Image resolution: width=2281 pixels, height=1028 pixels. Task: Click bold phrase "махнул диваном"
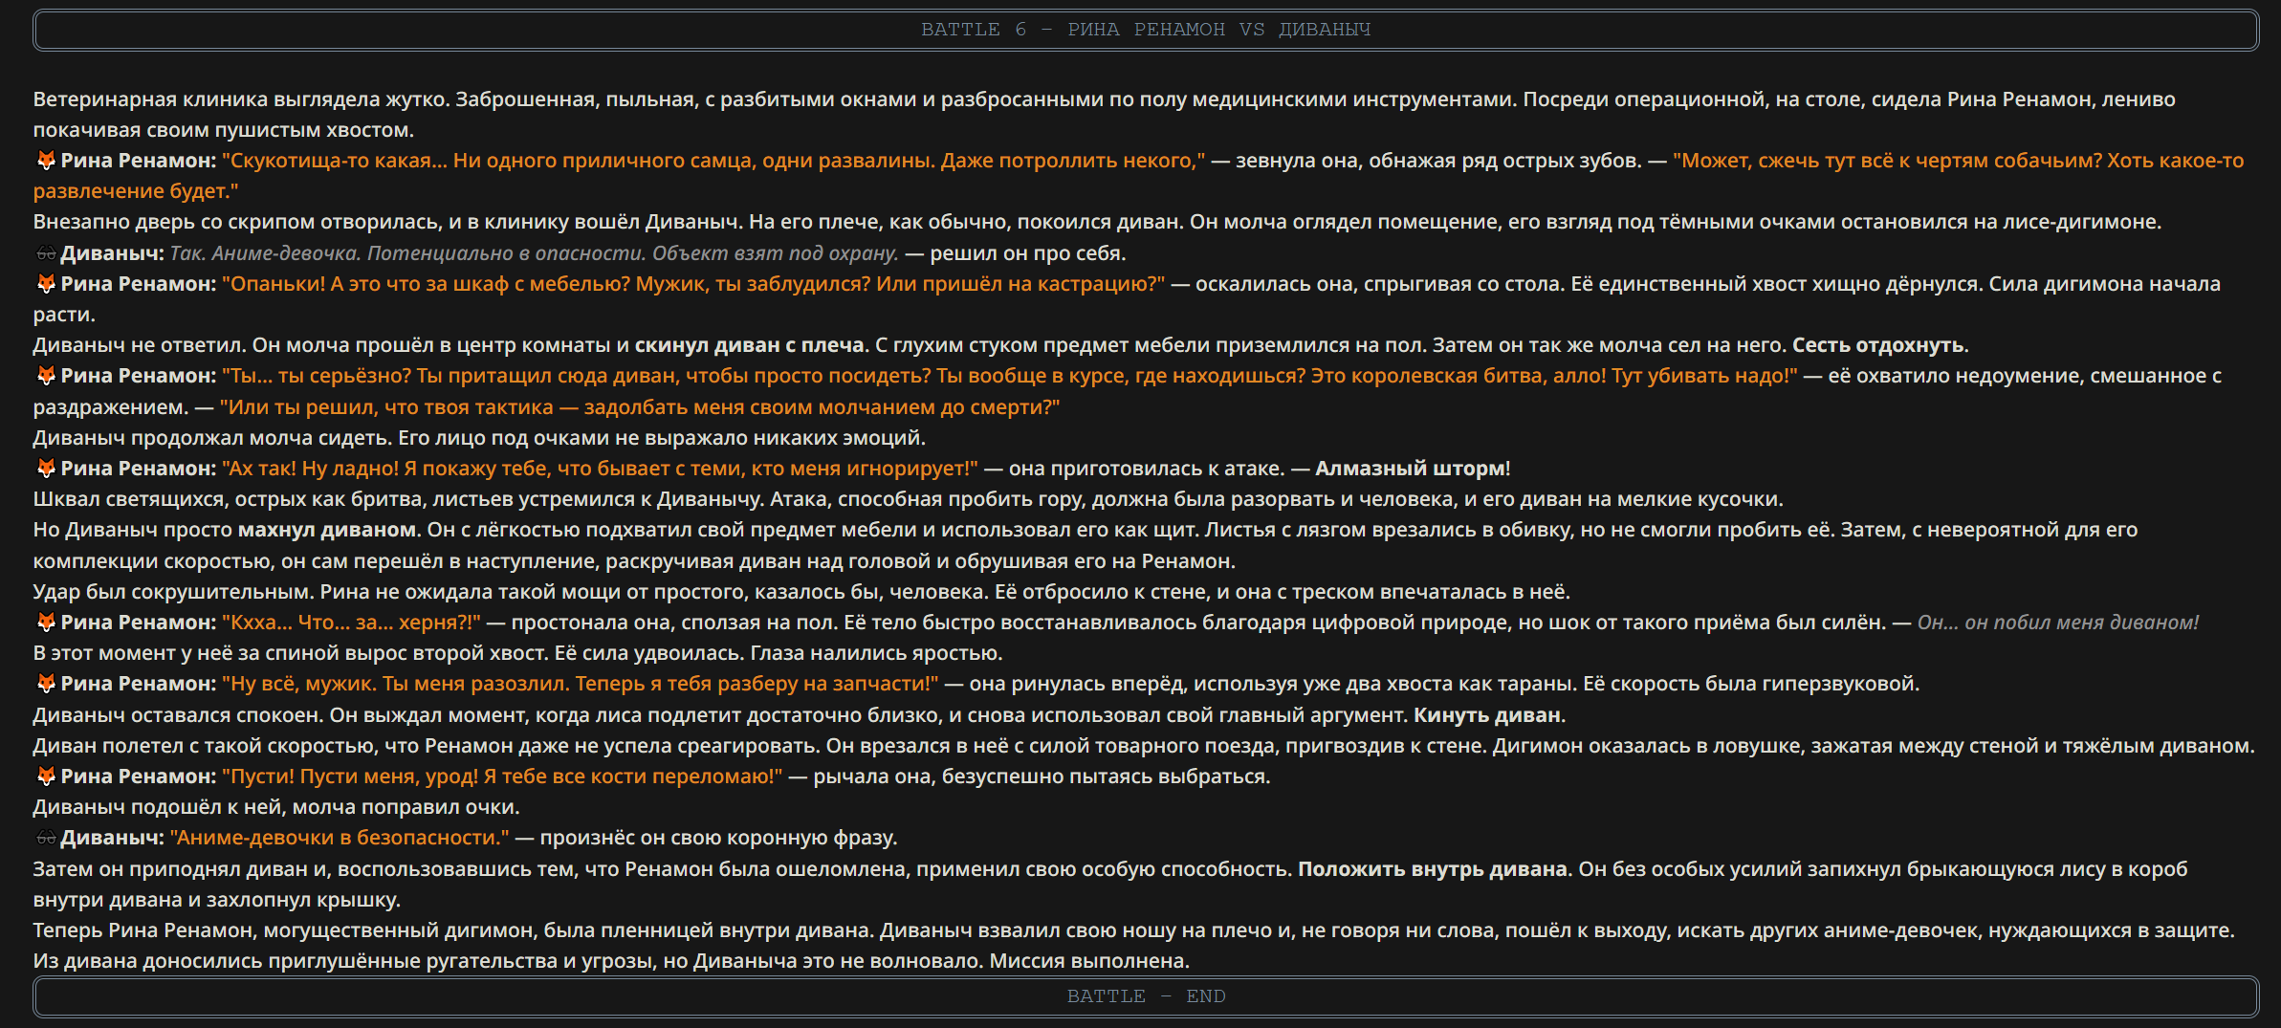point(327,530)
